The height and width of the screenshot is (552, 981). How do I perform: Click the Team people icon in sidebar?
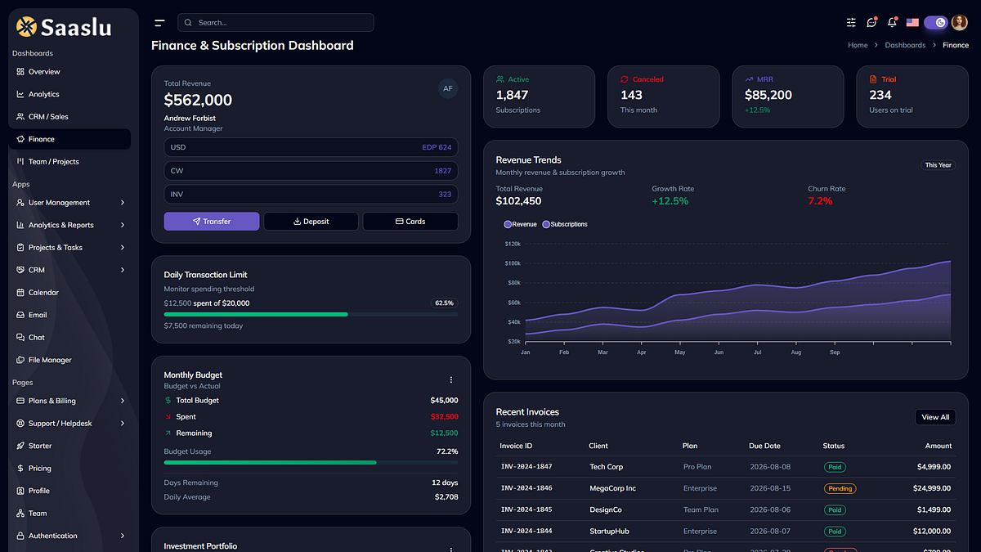[20, 514]
